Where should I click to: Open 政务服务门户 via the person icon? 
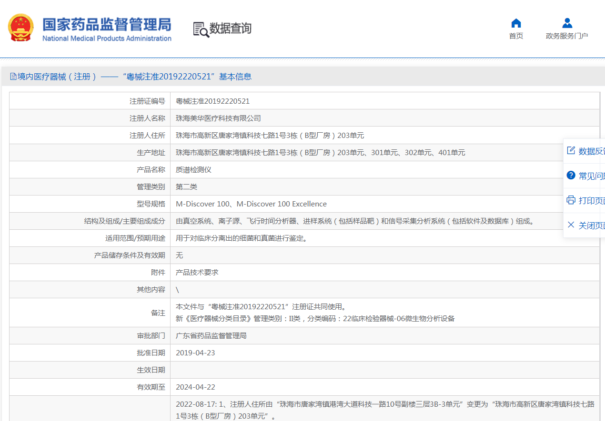click(x=567, y=23)
